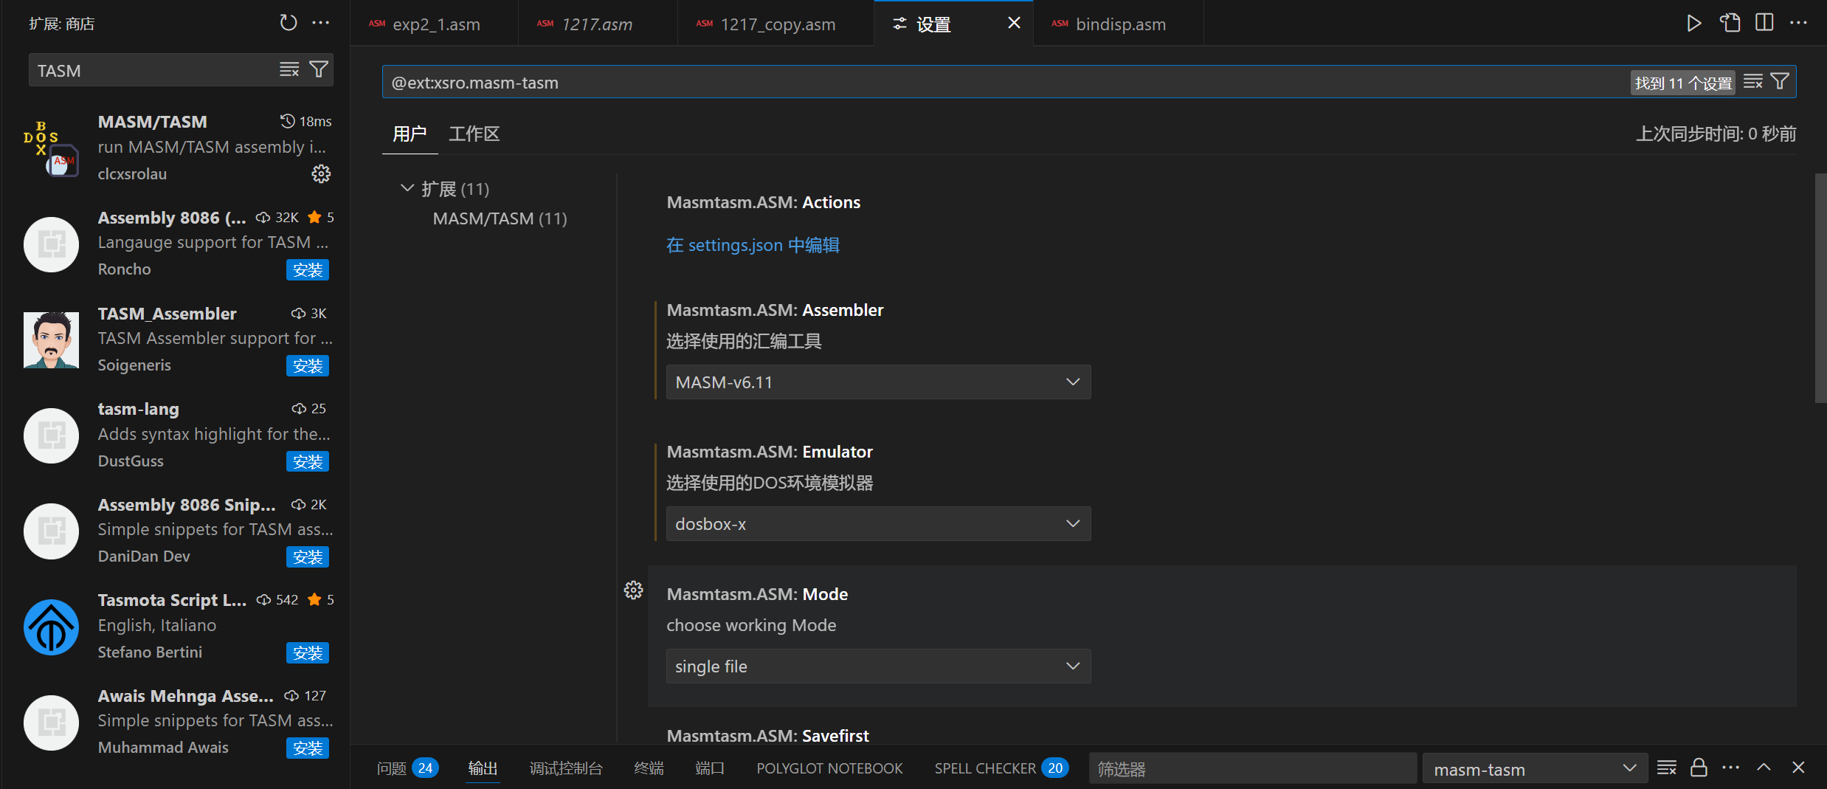The width and height of the screenshot is (1827, 789).
Task: Open settings JSON file icon
Action: (x=1730, y=23)
